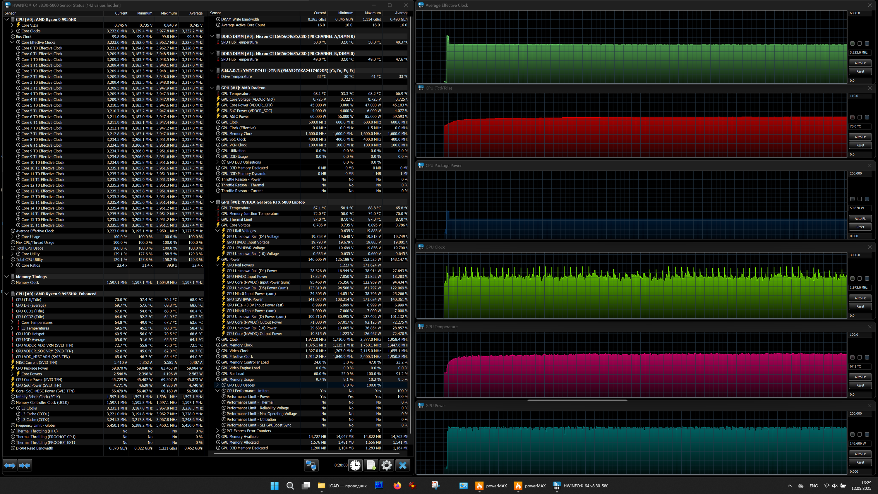Click green color square in Average Effective Clock graph

852,44
